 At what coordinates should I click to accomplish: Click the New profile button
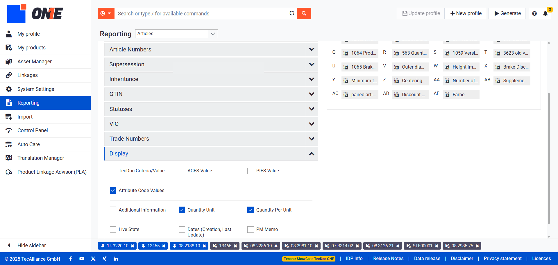pos(466,13)
